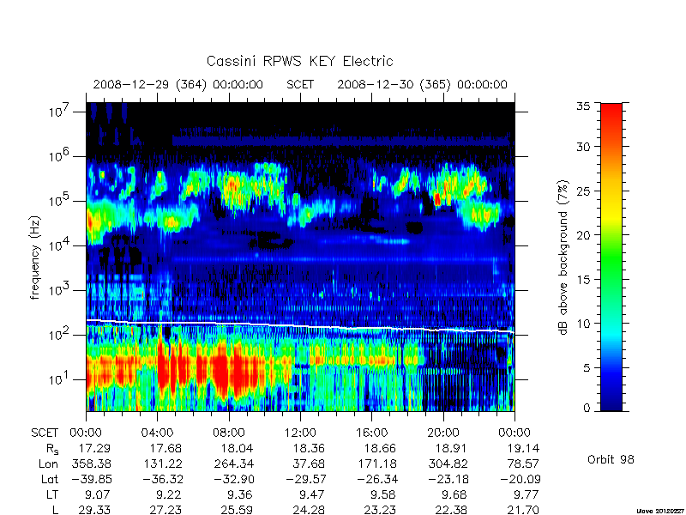This screenshot has width=686, height=515.
Task: Click the 10^5 frequency tick label
Action: [60, 201]
